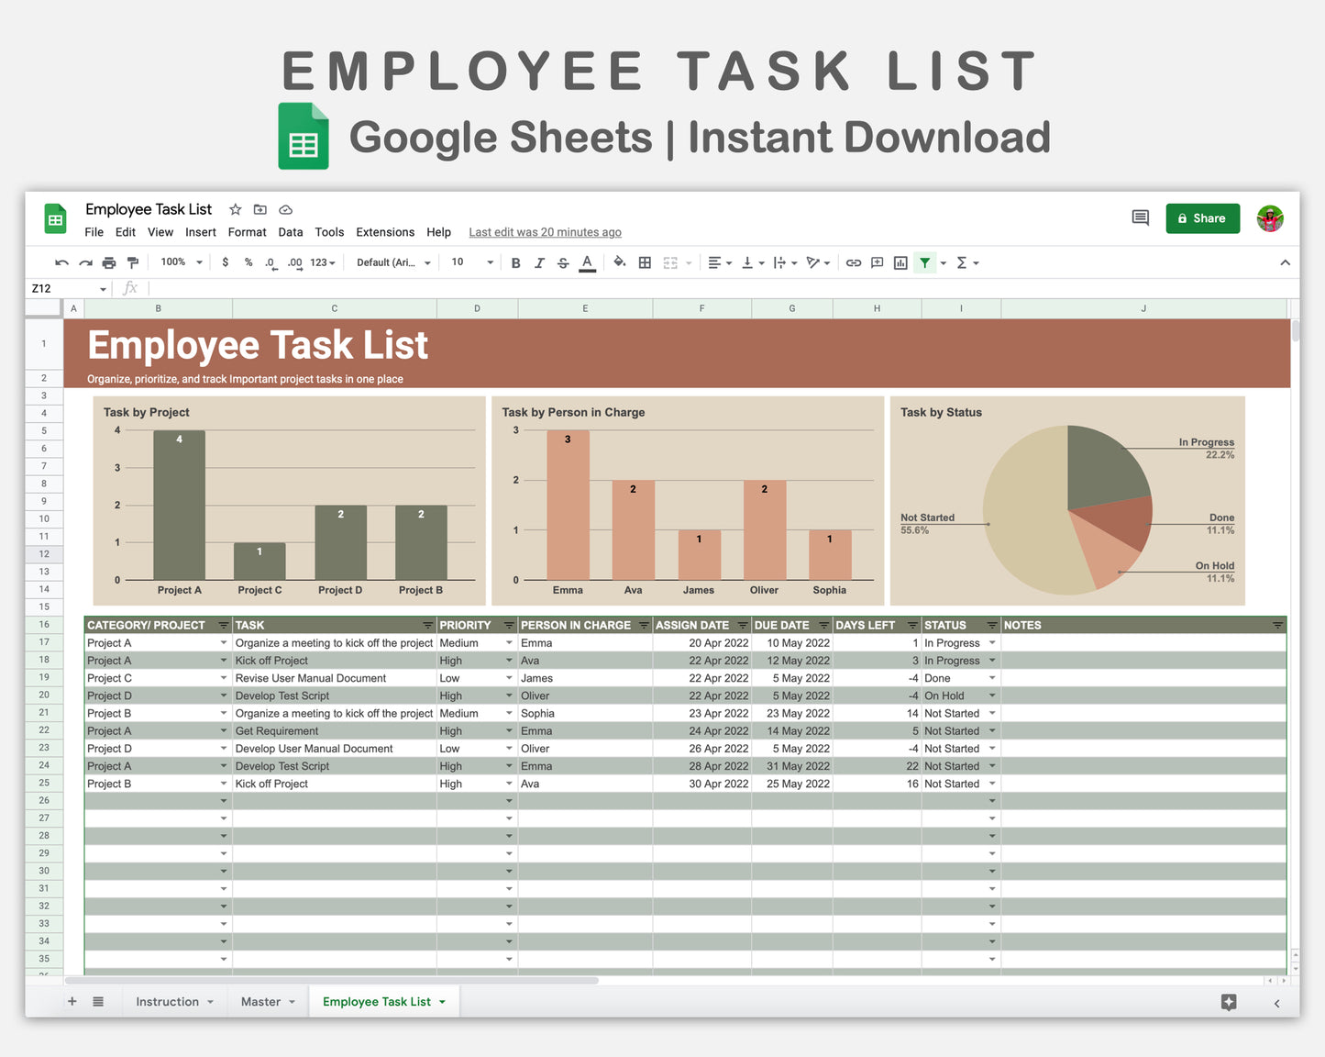Click the Undo icon

(x=61, y=262)
